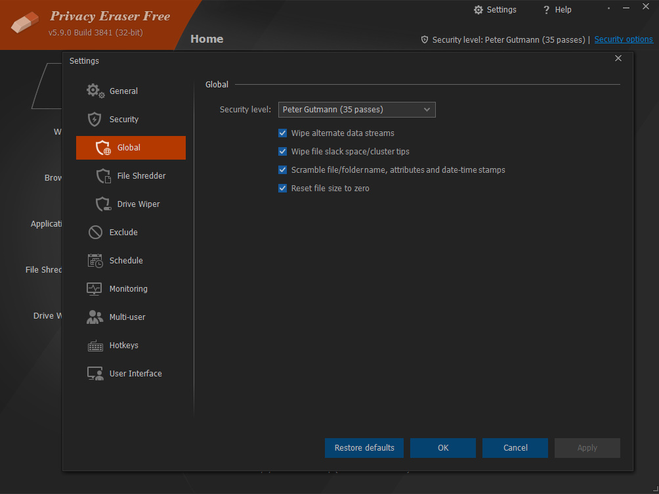Click the Help question mark icon
This screenshot has width=659, height=494.
pyautogui.click(x=546, y=10)
